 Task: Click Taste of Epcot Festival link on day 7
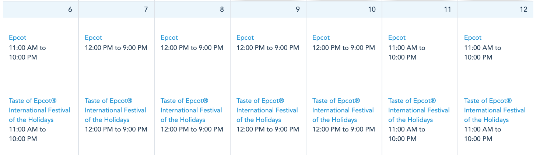coord(115,110)
